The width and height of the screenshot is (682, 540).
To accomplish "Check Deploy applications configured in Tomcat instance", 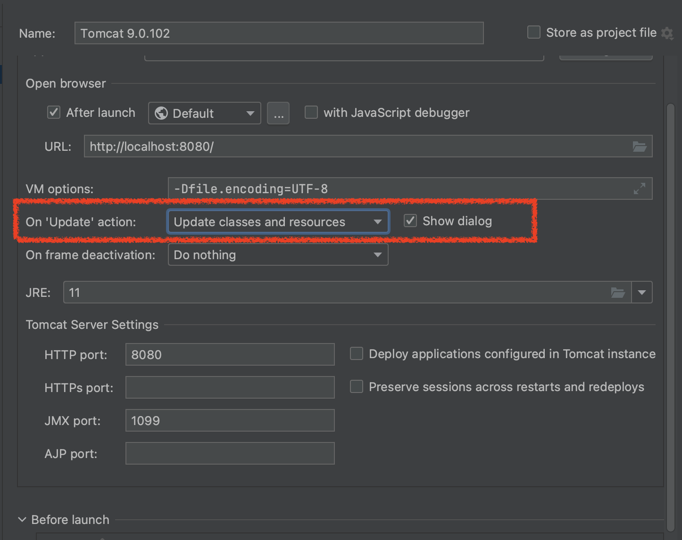I will 357,353.
